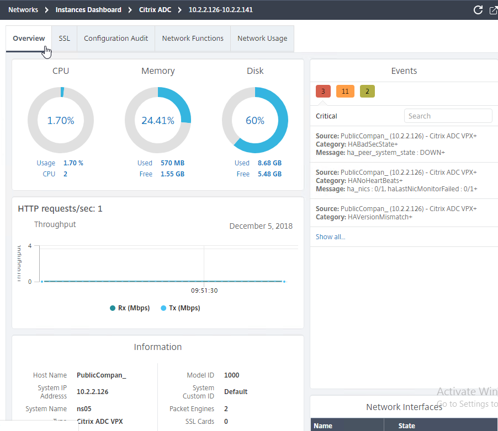Click the CPU 1.70% donut chart
The height and width of the screenshot is (431, 498).
click(x=61, y=120)
